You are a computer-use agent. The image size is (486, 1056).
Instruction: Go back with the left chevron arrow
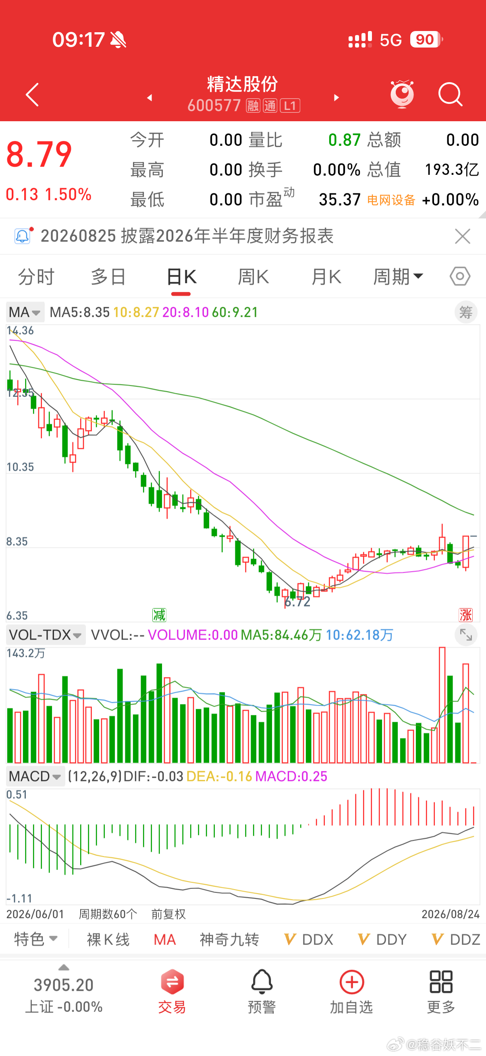32,95
